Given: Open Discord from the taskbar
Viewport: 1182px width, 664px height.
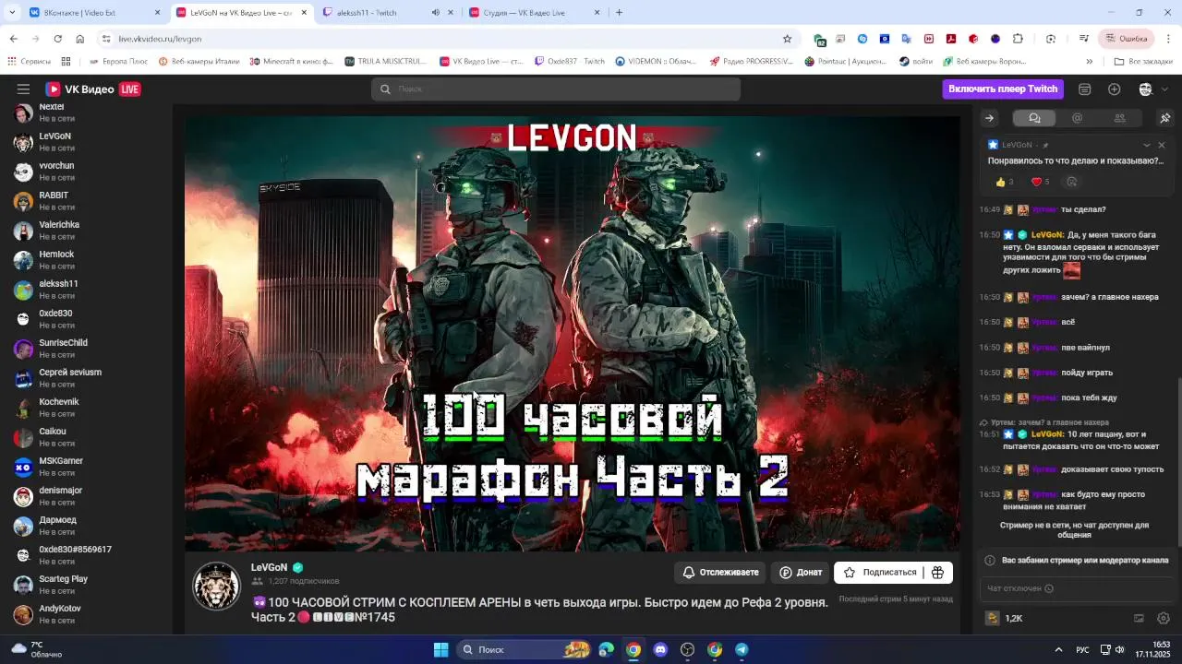Looking at the screenshot, I should (660, 649).
